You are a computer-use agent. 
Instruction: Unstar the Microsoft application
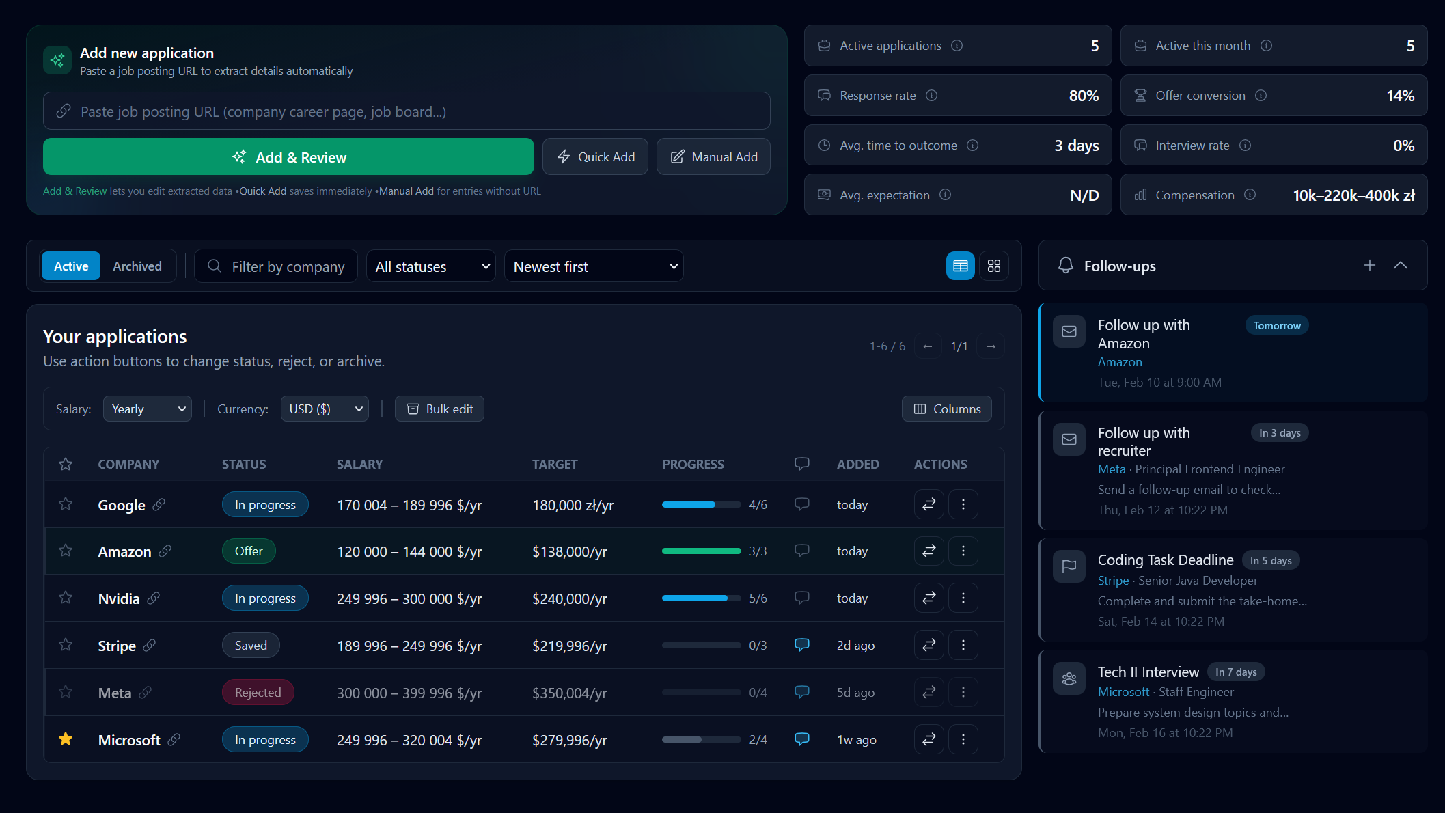coord(65,739)
